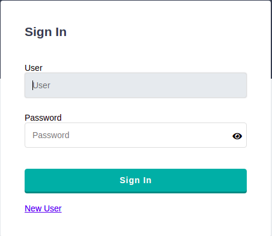Click inside the grey User box
Screen dimensions: 272x236
tap(136, 85)
